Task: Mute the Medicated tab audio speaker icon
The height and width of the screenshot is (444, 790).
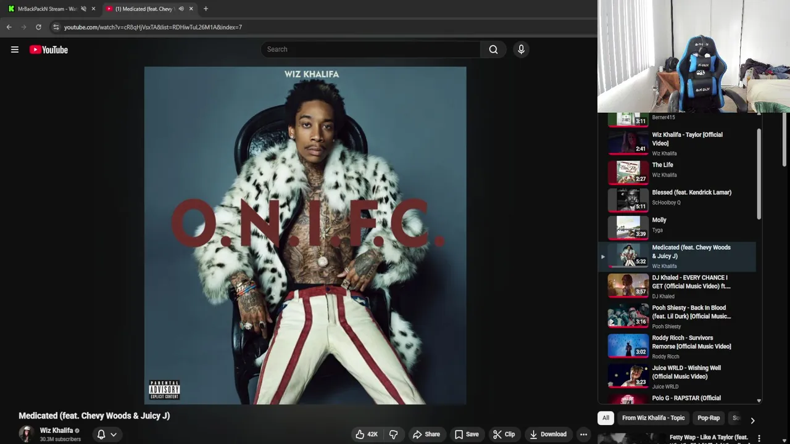Action: pos(181,9)
